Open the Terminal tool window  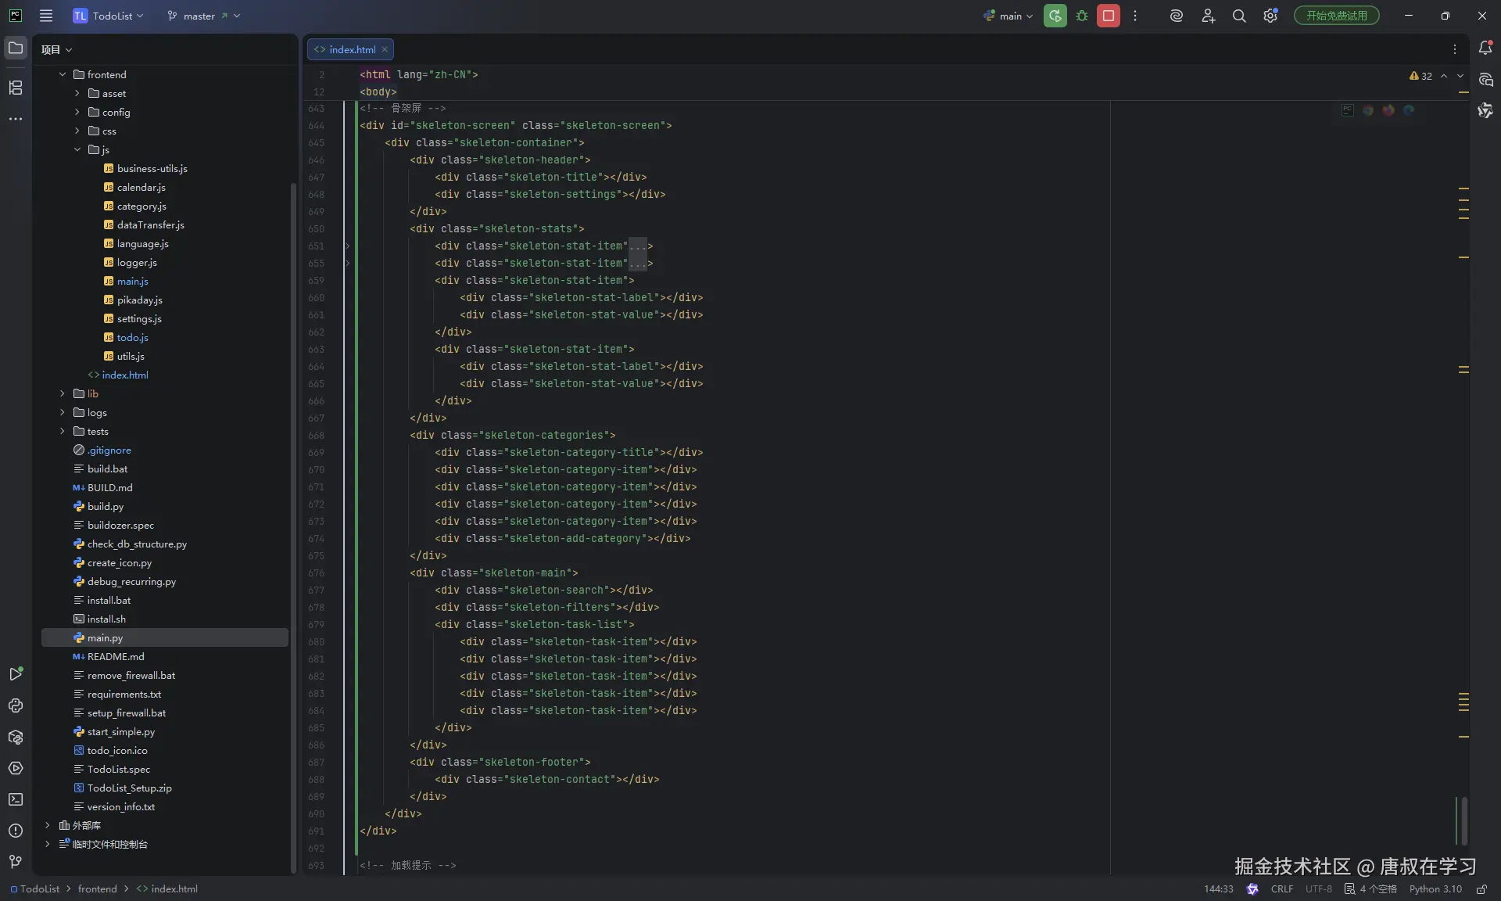(16, 799)
